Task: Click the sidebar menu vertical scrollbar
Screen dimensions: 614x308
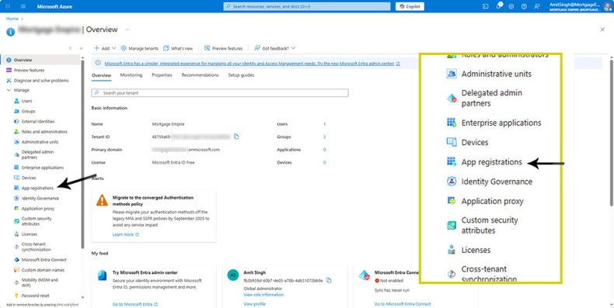Action: click(x=82, y=154)
